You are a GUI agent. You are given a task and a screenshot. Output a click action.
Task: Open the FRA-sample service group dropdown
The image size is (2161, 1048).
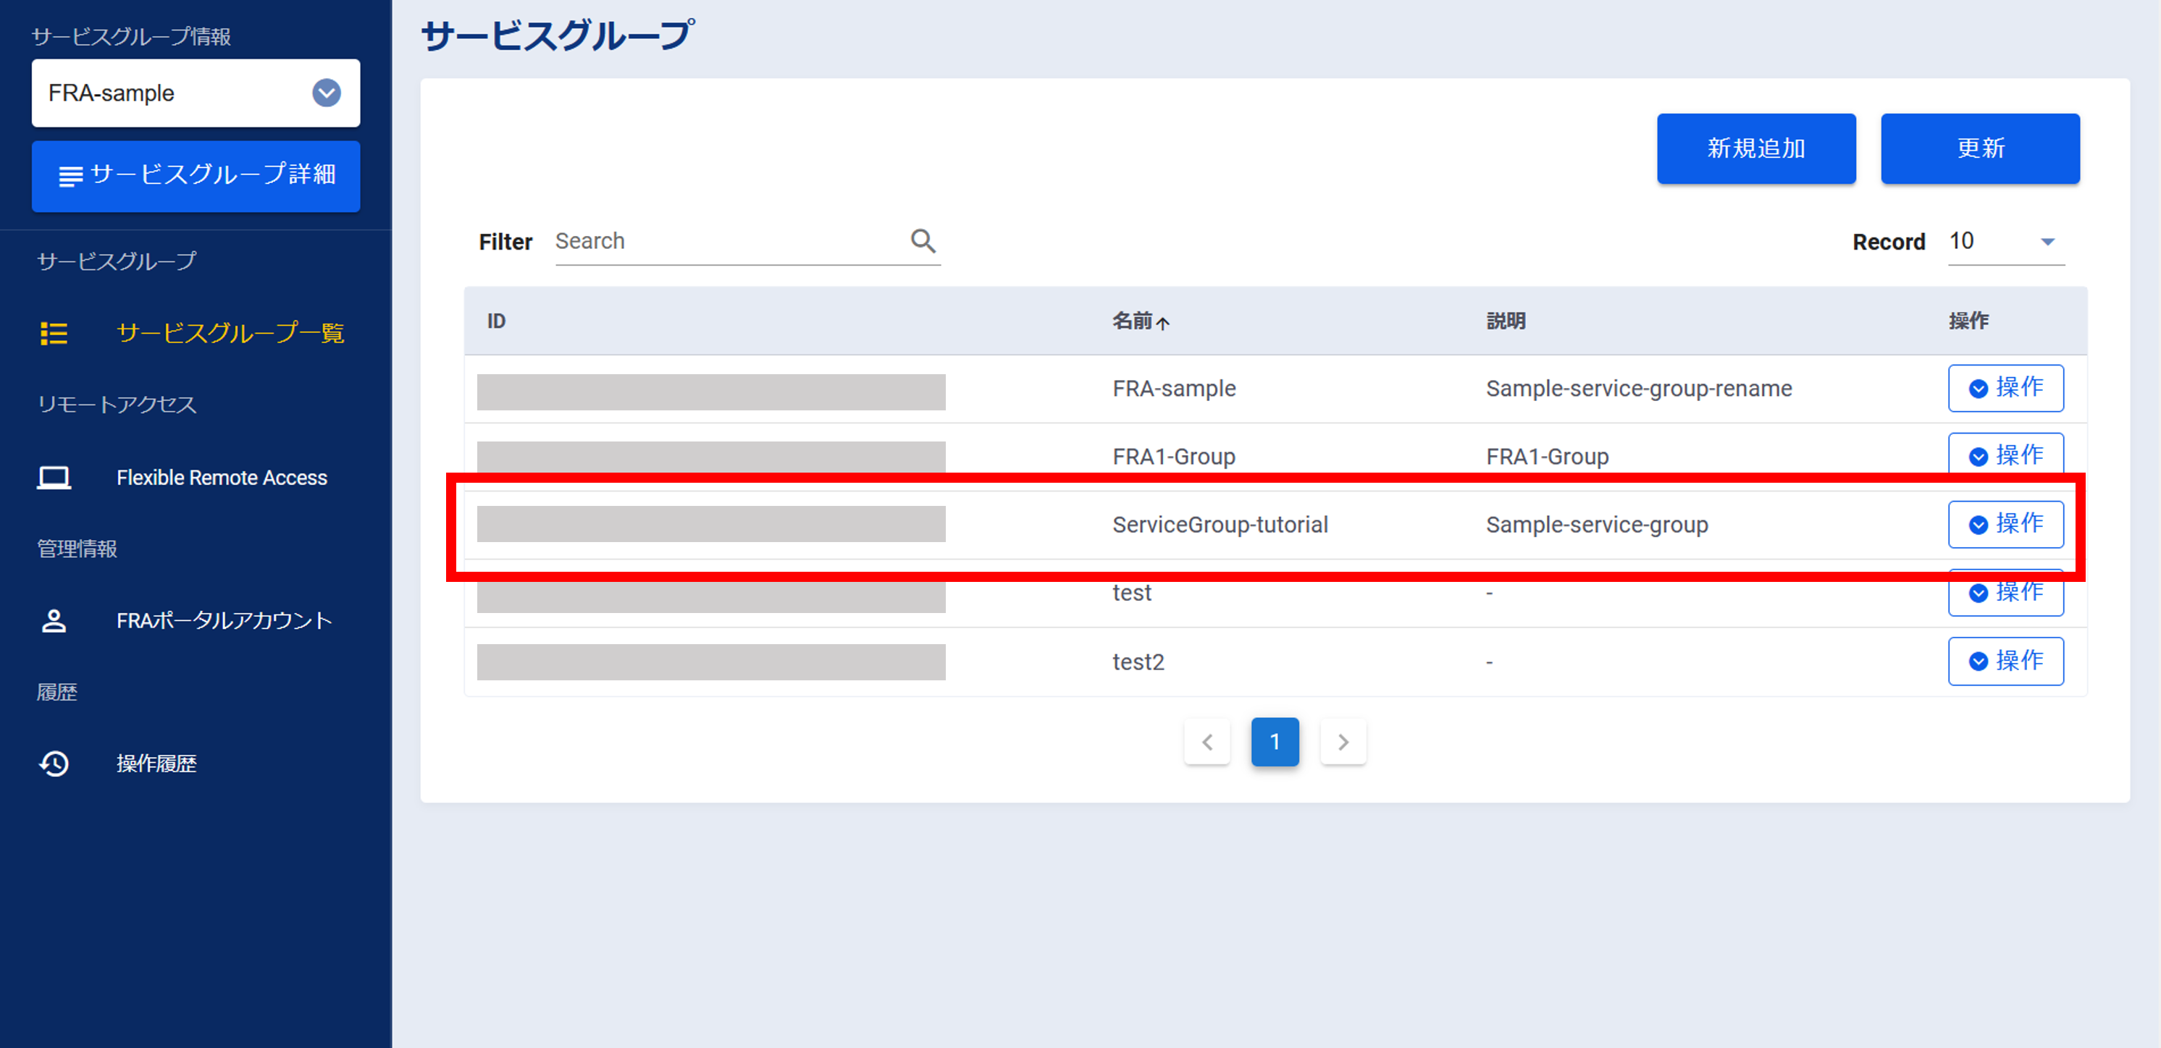(327, 92)
